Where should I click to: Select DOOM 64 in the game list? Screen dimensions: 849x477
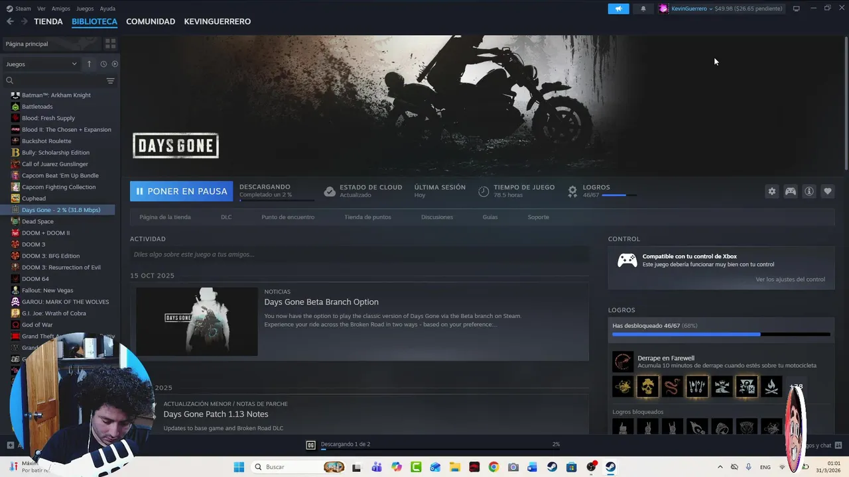pyautogui.click(x=35, y=279)
